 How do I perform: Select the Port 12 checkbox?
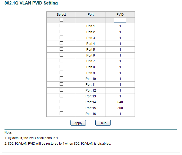(61, 90)
